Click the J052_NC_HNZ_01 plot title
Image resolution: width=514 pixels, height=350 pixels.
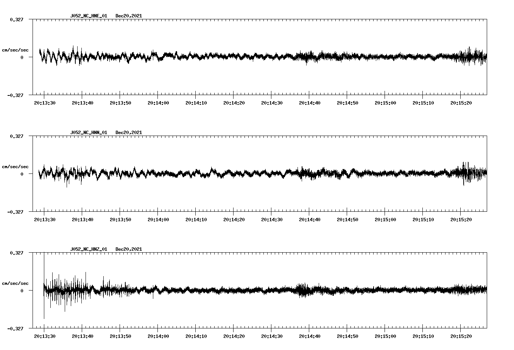[89, 249]
